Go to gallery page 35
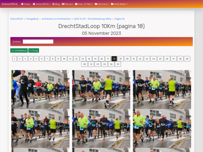 [x=118, y=64]
